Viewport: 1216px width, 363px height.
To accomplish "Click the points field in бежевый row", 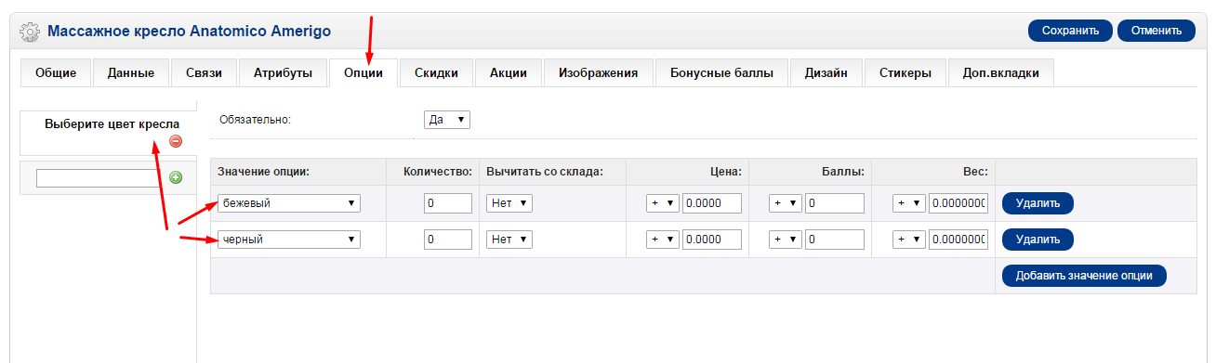I will (835, 203).
